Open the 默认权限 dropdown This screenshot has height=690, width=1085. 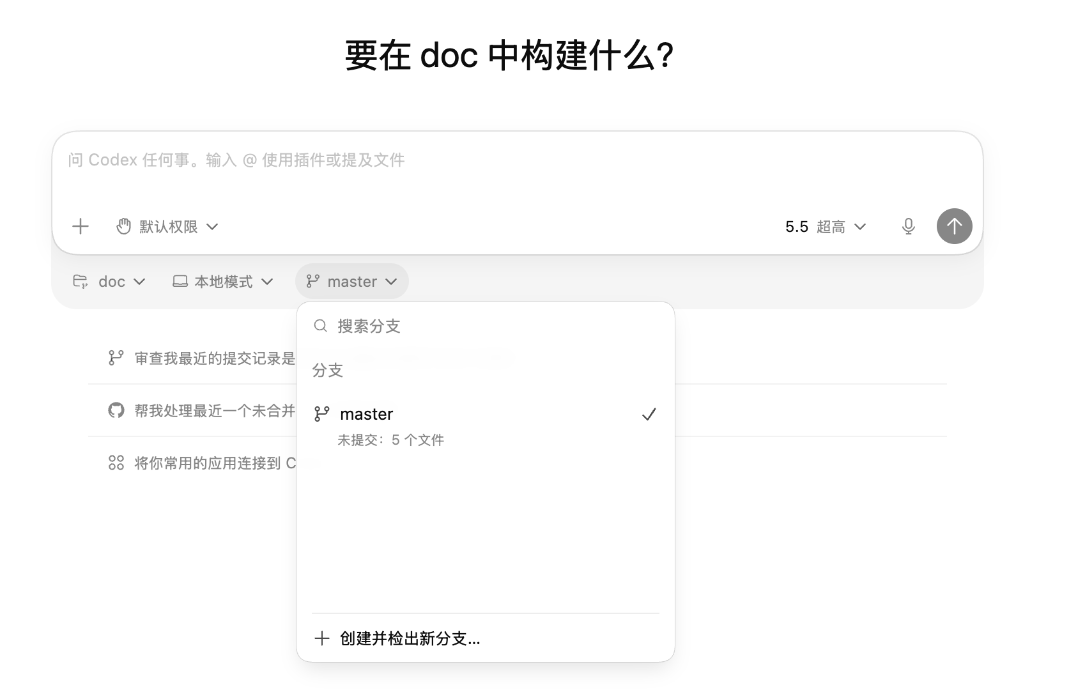(x=167, y=226)
